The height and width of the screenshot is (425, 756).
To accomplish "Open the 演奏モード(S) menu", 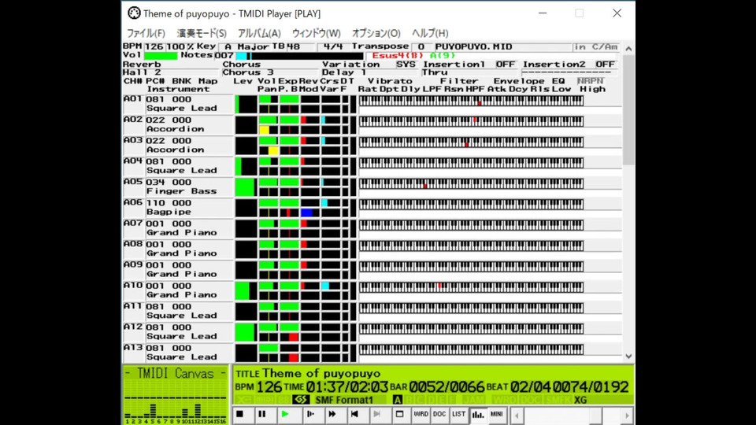I will click(202, 33).
